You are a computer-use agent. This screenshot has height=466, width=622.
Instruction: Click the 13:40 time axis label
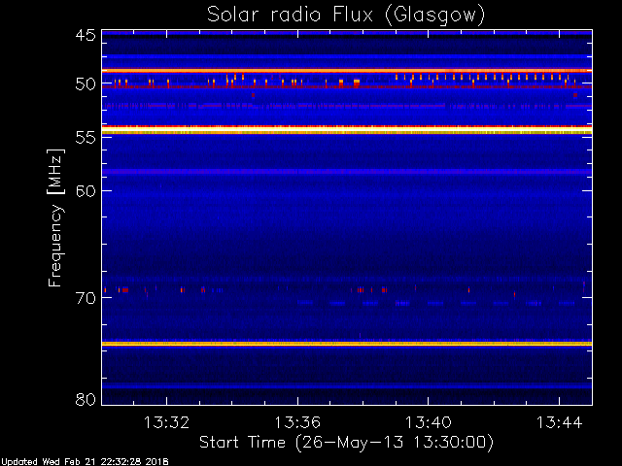[x=428, y=422]
